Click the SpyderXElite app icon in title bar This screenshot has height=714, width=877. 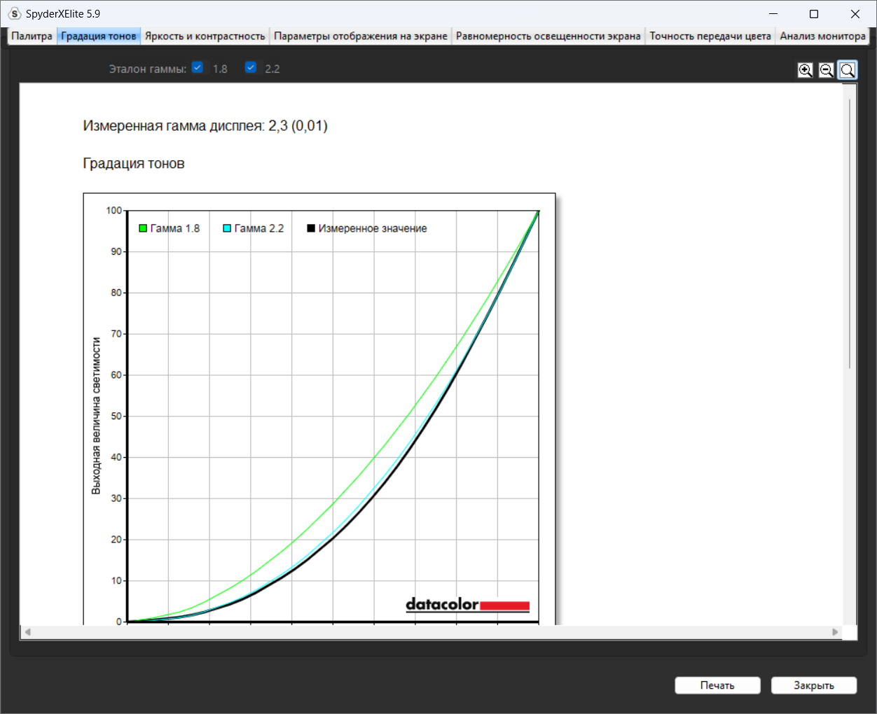[15, 14]
